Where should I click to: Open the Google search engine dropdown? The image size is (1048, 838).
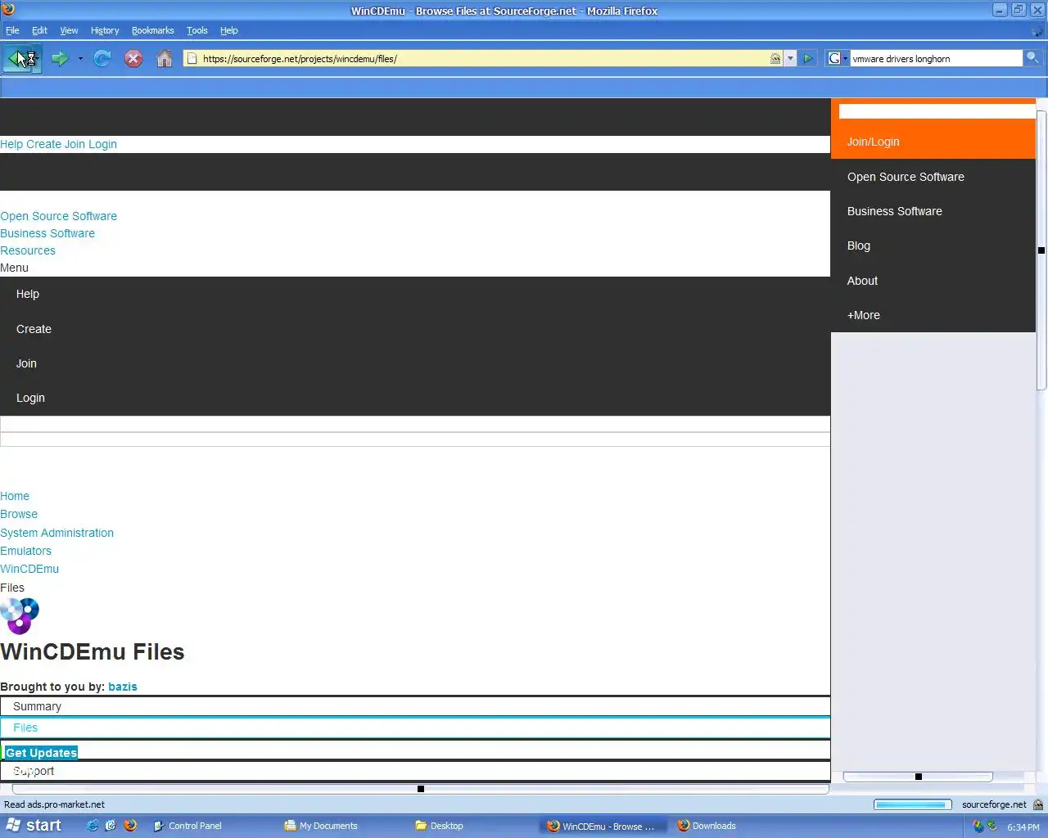click(838, 58)
